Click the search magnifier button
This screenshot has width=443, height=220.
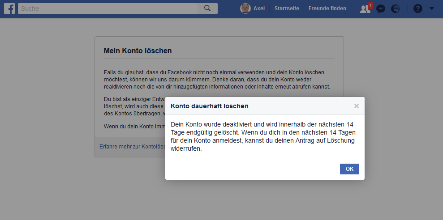coord(207,8)
